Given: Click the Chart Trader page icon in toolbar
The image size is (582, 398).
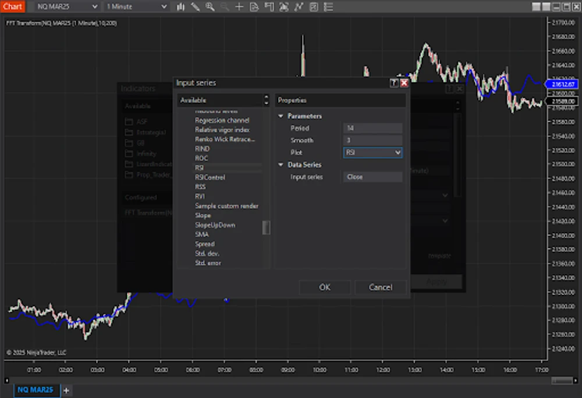Looking at the screenshot, I should [x=254, y=6].
